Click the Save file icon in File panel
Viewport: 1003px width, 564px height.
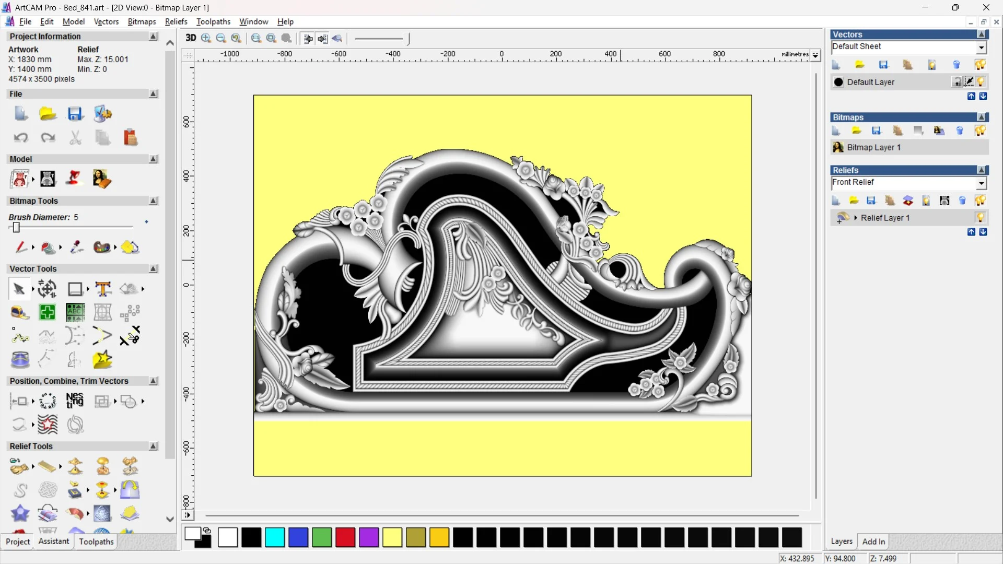pos(75,114)
